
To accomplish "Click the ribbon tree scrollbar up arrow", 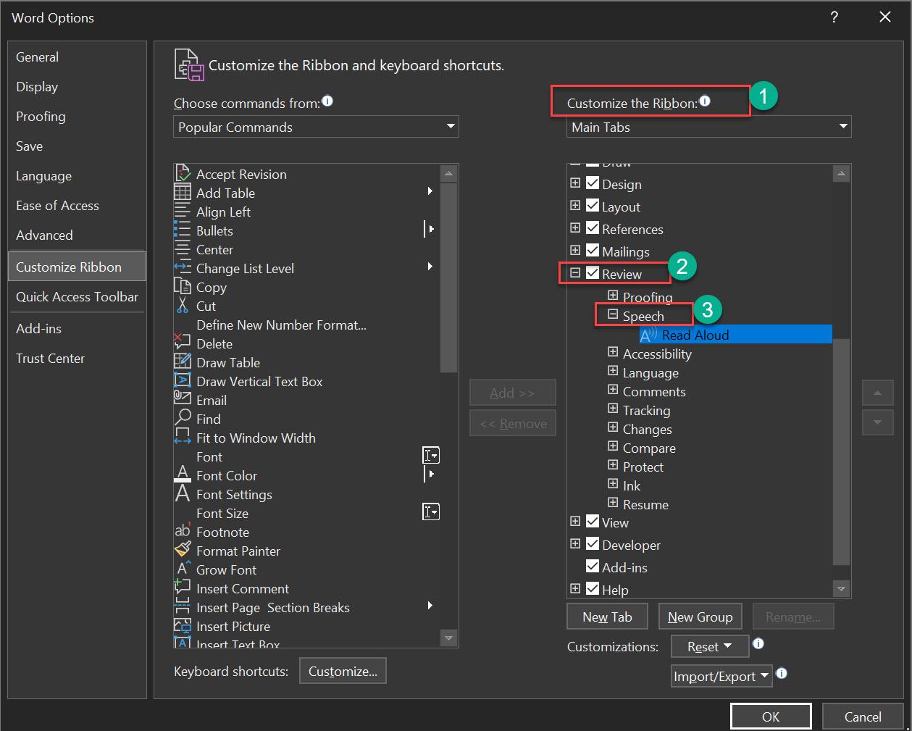I will click(841, 173).
